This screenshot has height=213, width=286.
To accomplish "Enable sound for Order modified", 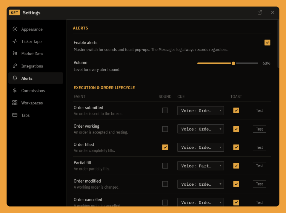I will (x=165, y=184).
